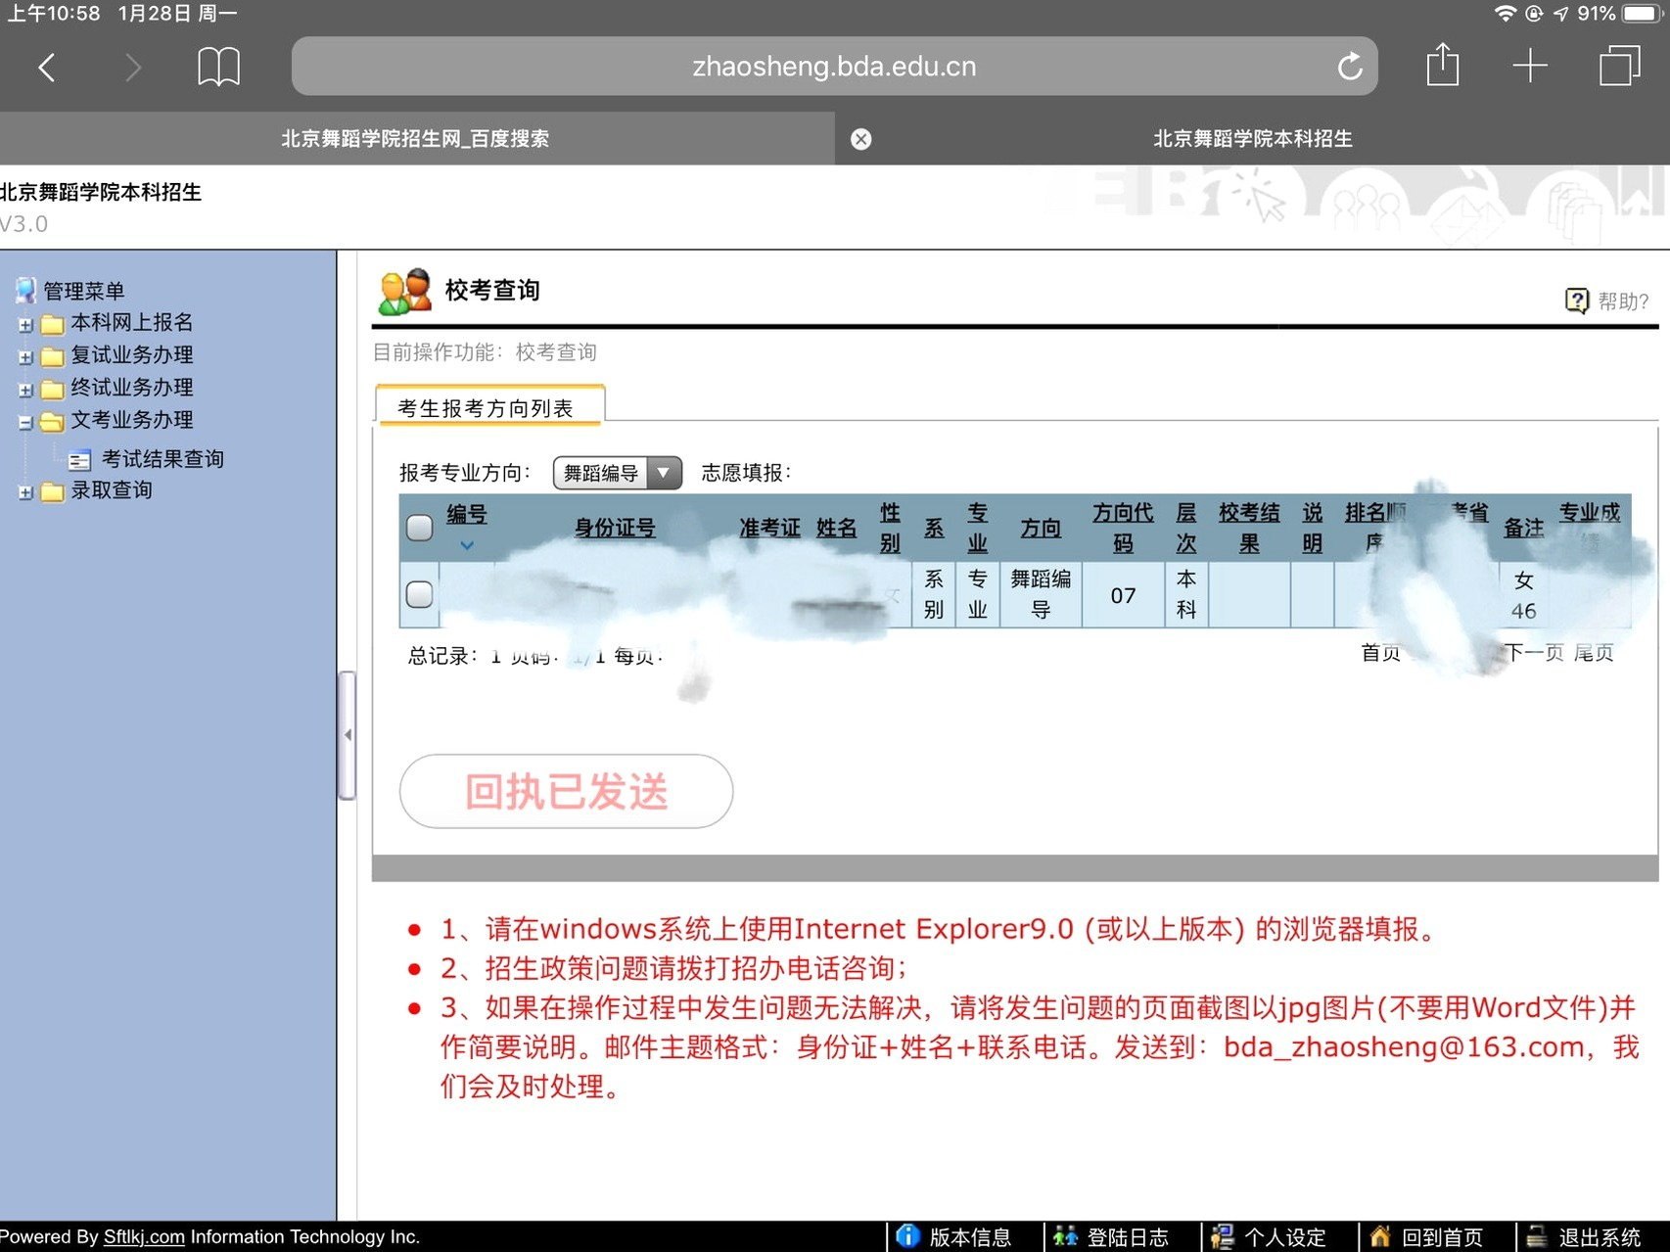Open 终试业务办理 tree item
Image resolution: width=1670 pixels, height=1252 pixels.
[x=131, y=387]
